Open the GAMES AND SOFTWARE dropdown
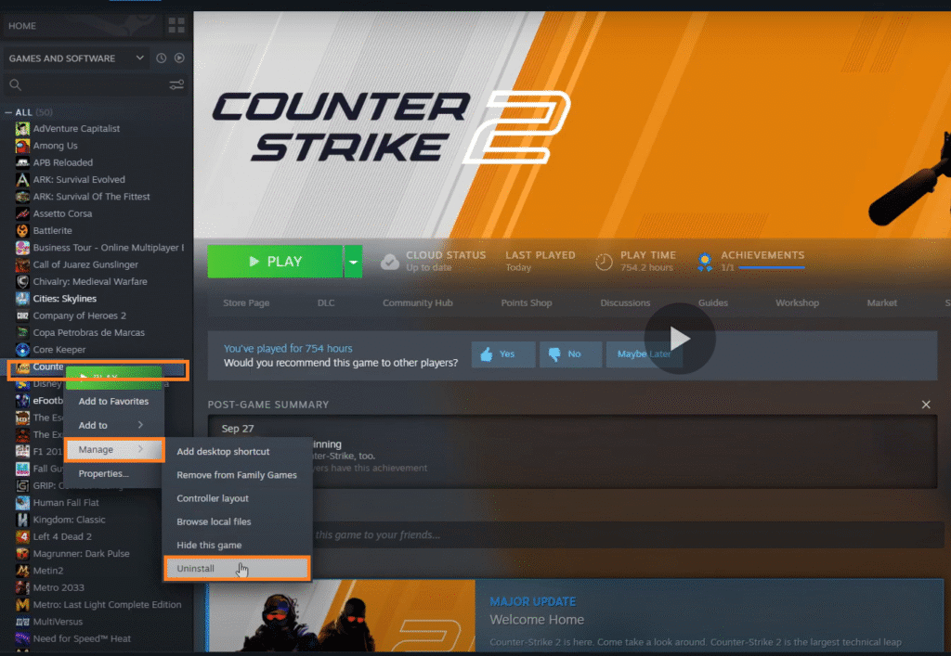Viewport: 951px width, 656px height. [74, 58]
